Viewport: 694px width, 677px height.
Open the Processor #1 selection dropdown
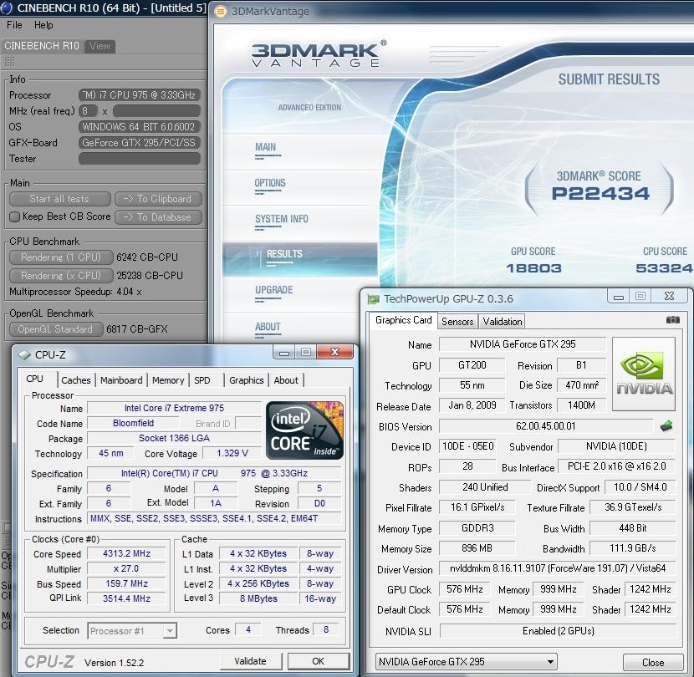pos(132,631)
